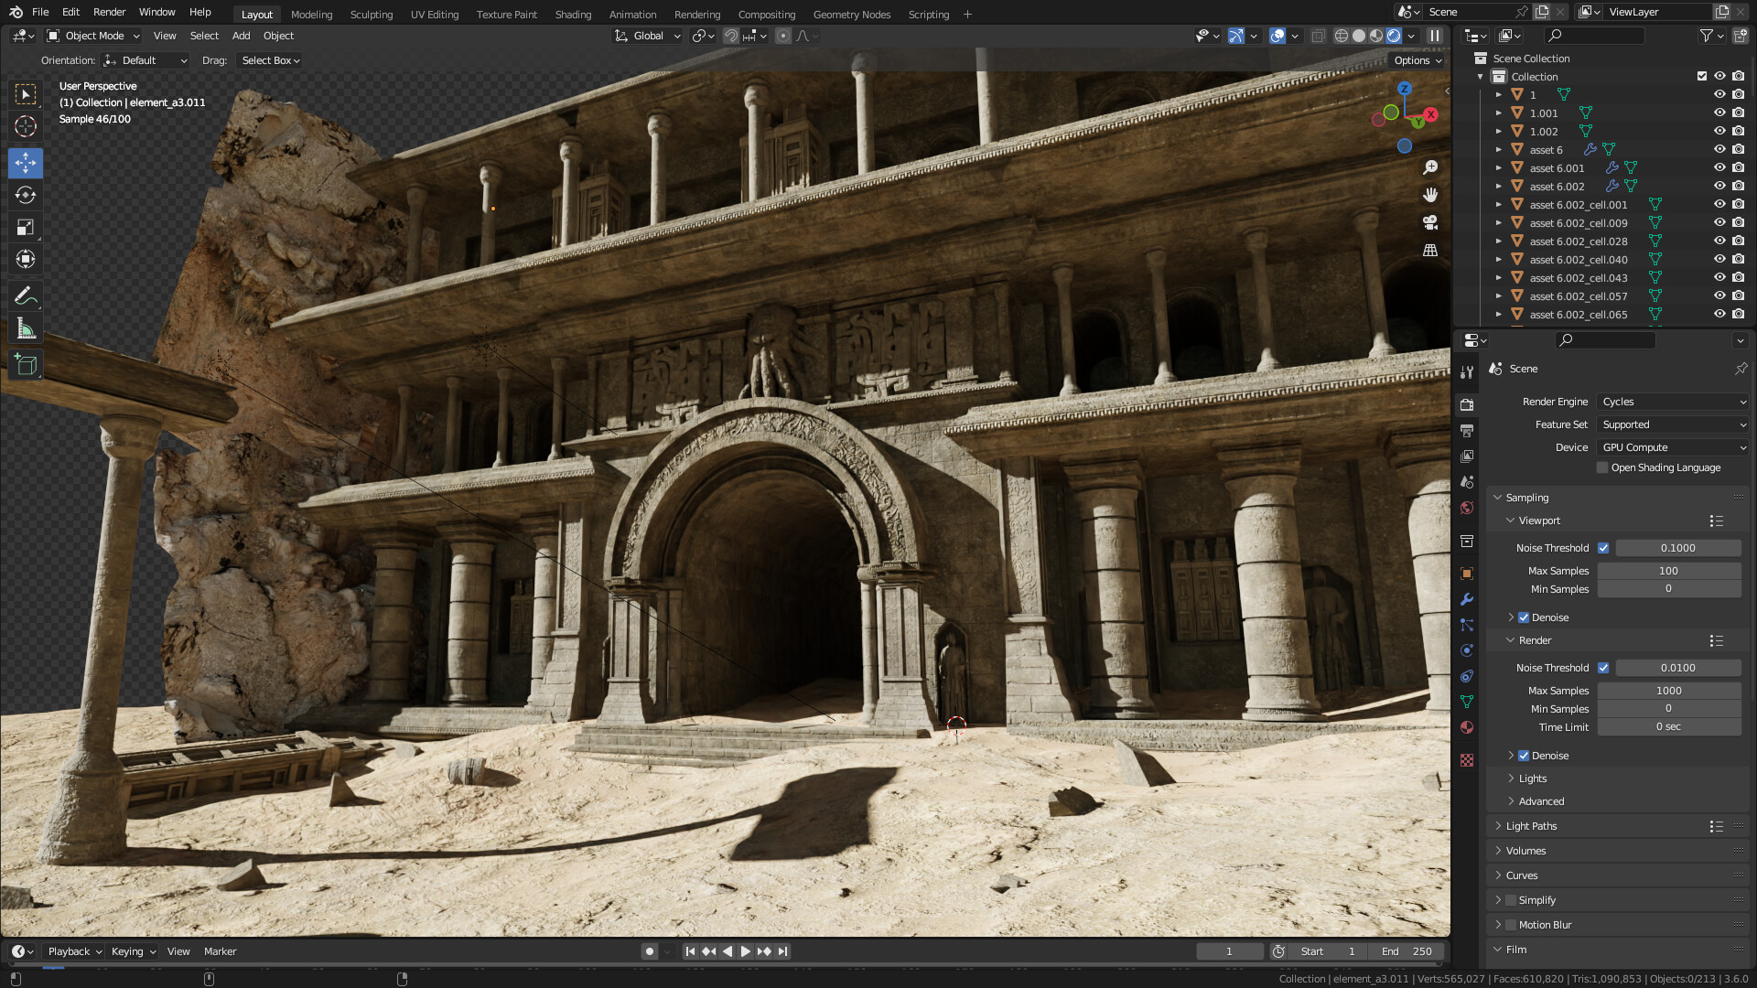1757x988 pixels.
Task: Disable Noise Threshold under Viewport sampling
Action: tap(1603, 547)
